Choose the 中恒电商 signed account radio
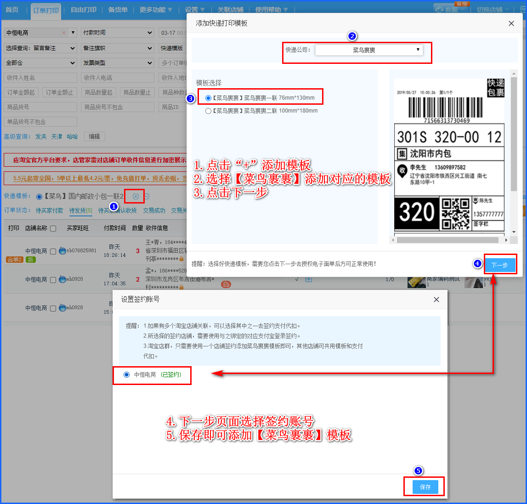 coord(127,375)
